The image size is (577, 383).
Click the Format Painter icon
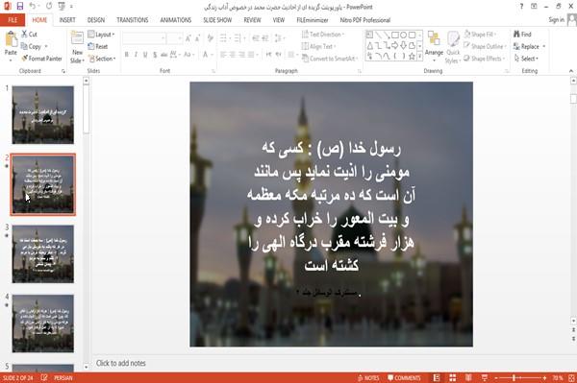pyautogui.click(x=24, y=59)
